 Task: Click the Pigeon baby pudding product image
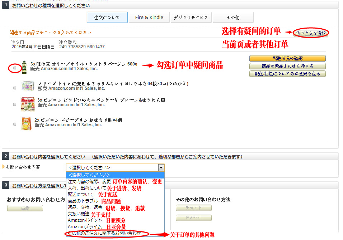pos(26,123)
